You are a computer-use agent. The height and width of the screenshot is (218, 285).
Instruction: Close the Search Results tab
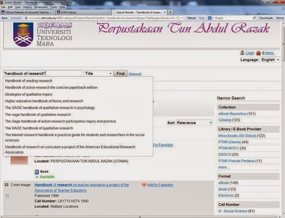[x=165, y=12]
